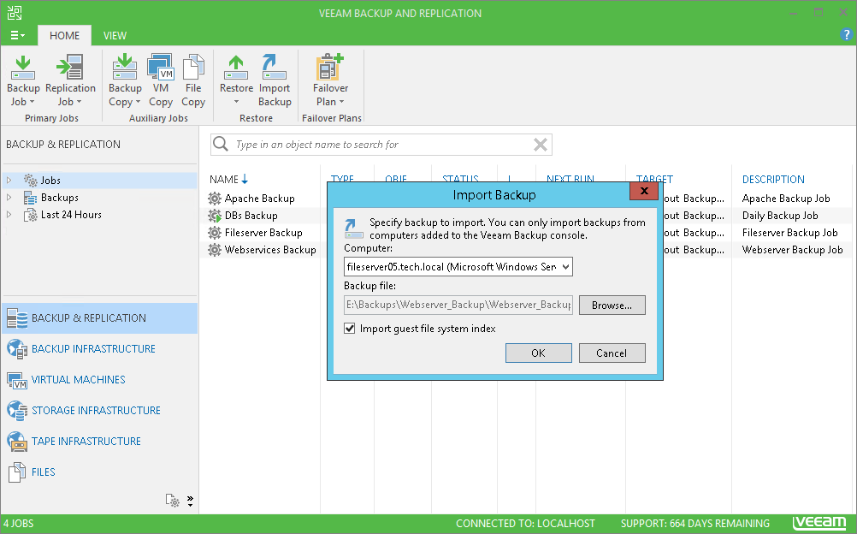Click the Virtual Machines VM icon
The width and height of the screenshot is (857, 534).
[17, 380]
